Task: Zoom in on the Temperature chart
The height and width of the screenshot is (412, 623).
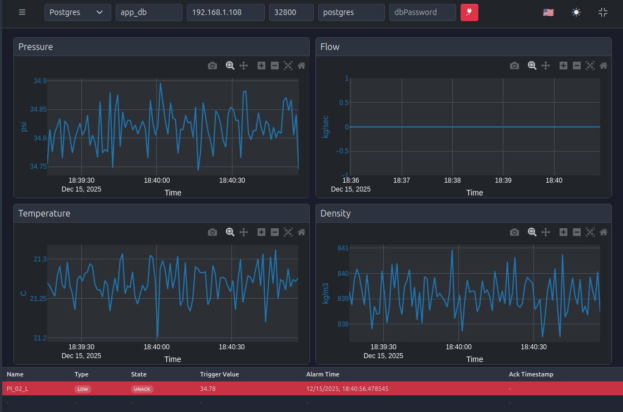Action: pos(261,232)
